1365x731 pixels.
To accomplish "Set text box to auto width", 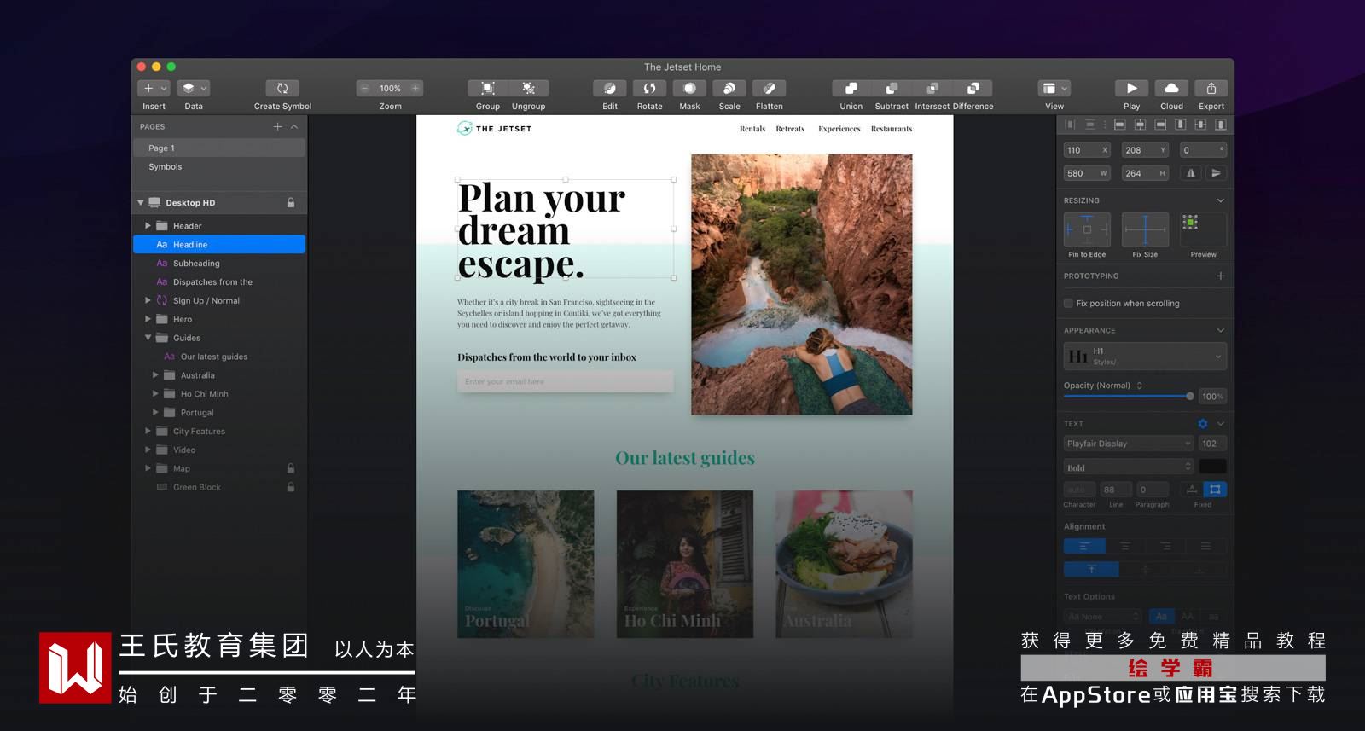I will [1192, 490].
